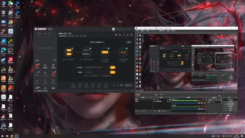Open OBS scene transition type dropdown
Screen dimensions: 245x138
tap(214, 100)
